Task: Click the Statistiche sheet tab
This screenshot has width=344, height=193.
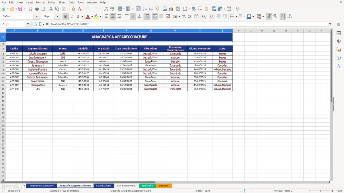Action: point(147,186)
